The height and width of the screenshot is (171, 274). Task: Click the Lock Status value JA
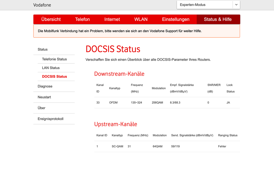click(228, 103)
